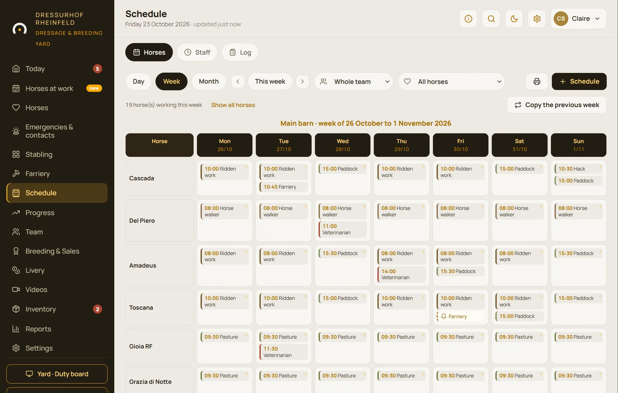Switch to the Staff tab
This screenshot has height=393, width=618.
(x=197, y=52)
